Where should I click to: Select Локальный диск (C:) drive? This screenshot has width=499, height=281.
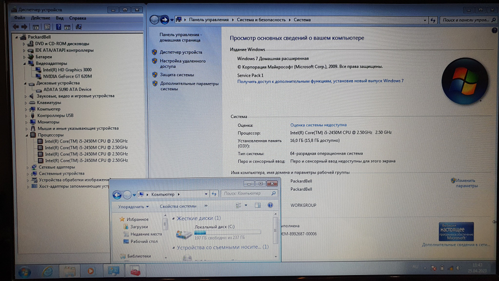pos(219,232)
